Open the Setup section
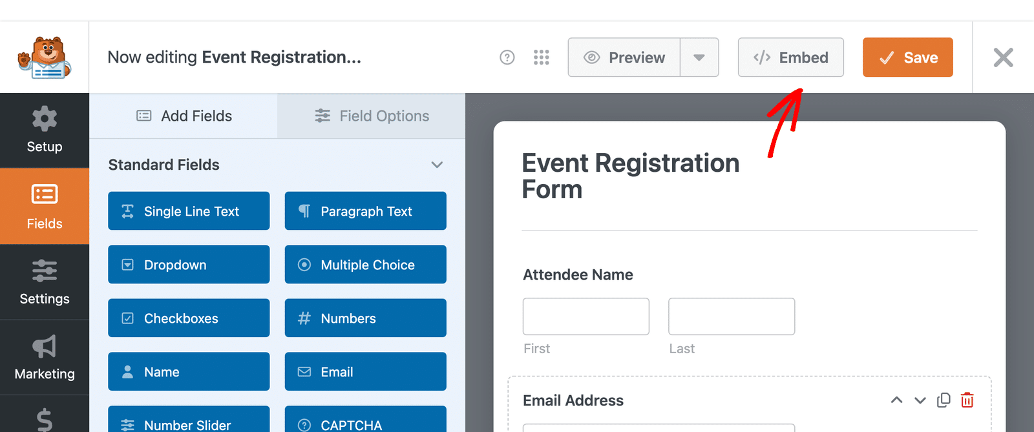The height and width of the screenshot is (432, 1034). tap(45, 130)
